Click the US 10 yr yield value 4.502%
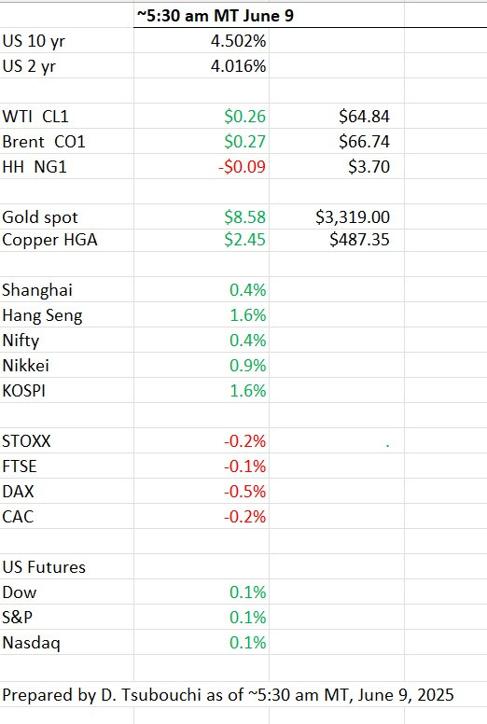The width and height of the screenshot is (487, 724). [x=238, y=41]
